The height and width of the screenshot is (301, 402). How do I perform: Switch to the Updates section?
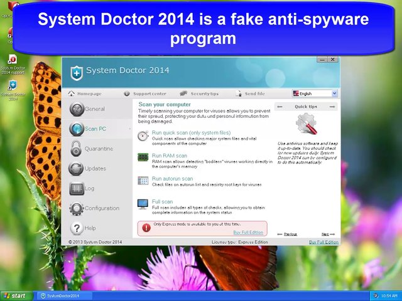click(x=95, y=169)
